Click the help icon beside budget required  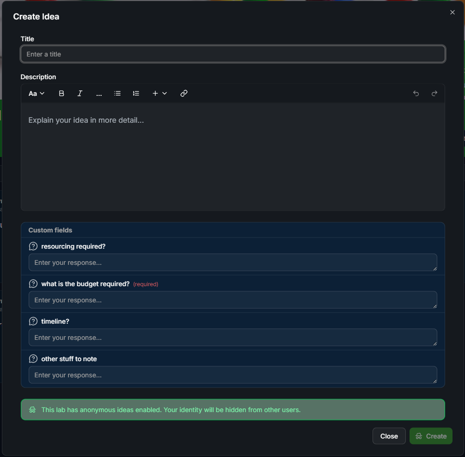click(x=33, y=284)
